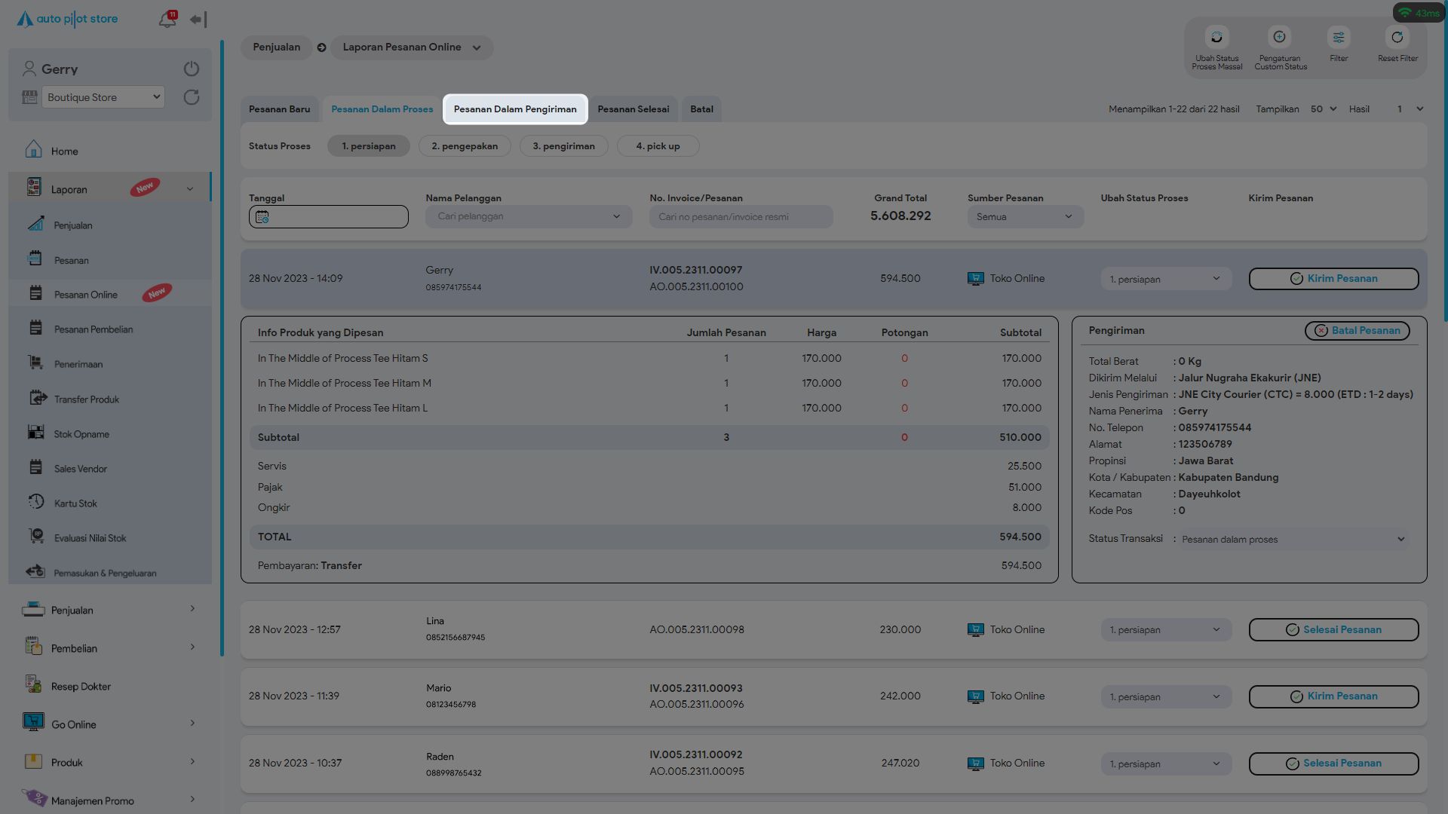Switch to Pesanan Dalam Pengiriman tab

tap(515, 109)
